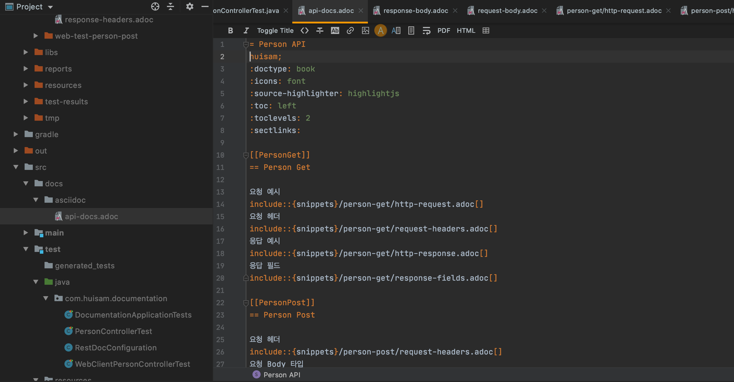Expand the libs folder
The height and width of the screenshot is (382, 734).
coord(26,52)
